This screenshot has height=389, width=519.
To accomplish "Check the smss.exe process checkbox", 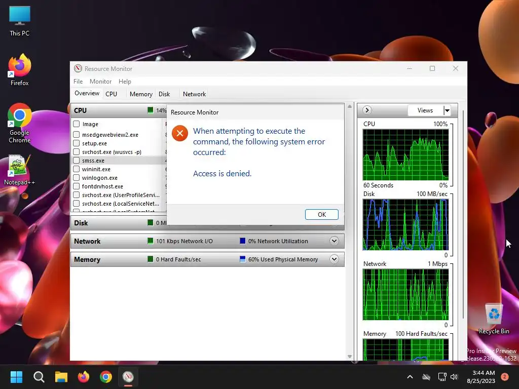I will point(77,161).
